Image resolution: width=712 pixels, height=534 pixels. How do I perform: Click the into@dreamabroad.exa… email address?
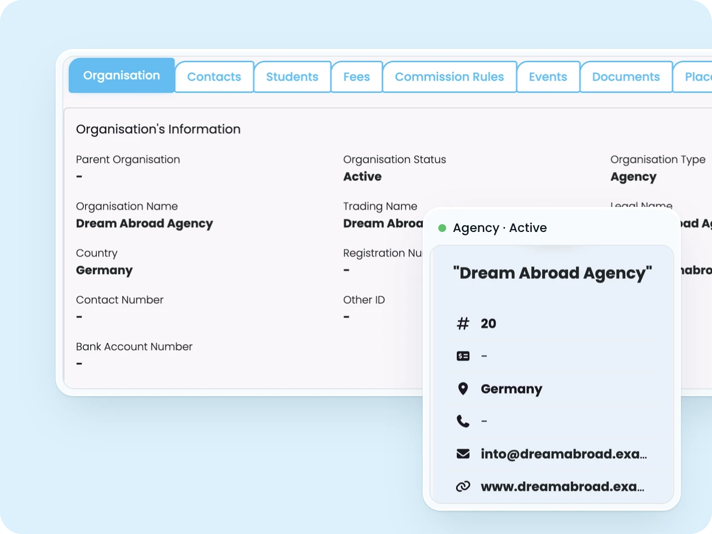pos(563,454)
